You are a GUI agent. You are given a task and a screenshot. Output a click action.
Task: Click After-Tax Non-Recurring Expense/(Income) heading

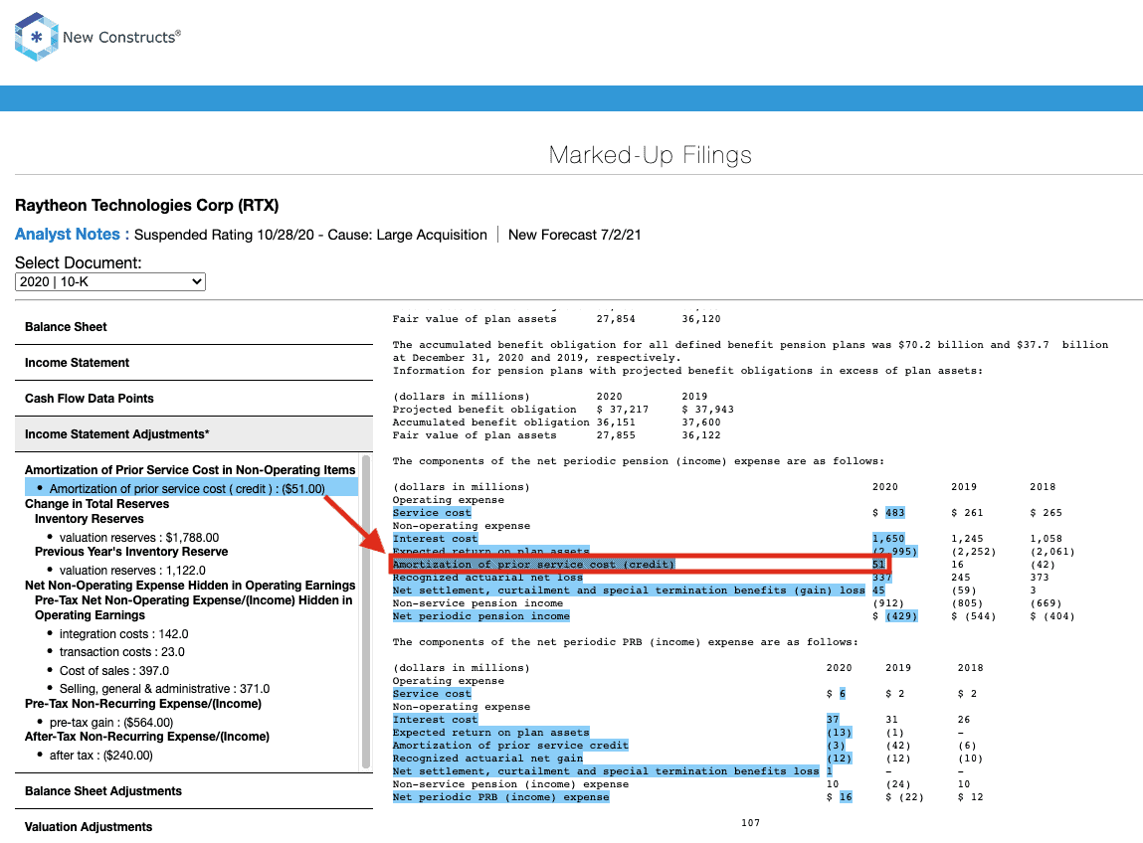click(147, 737)
